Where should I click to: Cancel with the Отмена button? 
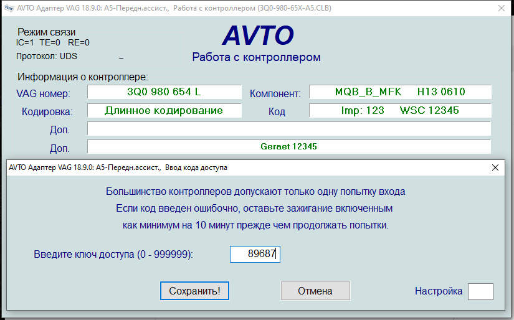pyautogui.click(x=315, y=291)
